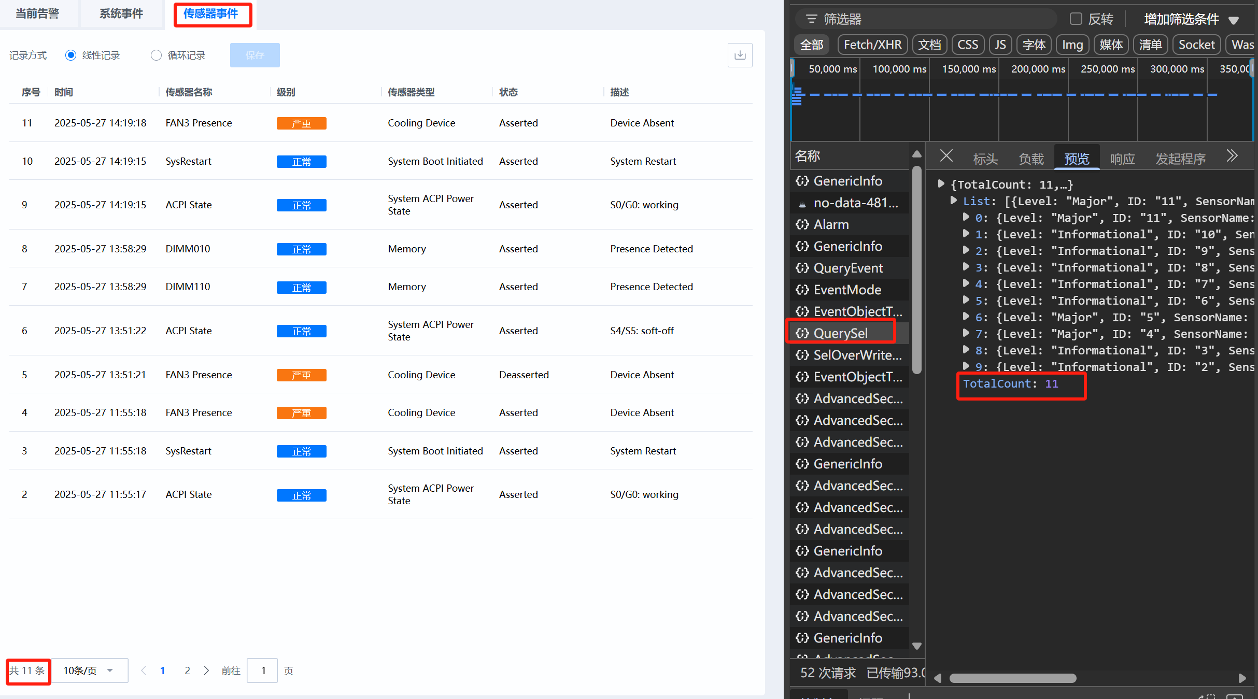Open the 10条/页 page size dropdown
Screen dimensions: 1258x699
pyautogui.click(x=89, y=671)
